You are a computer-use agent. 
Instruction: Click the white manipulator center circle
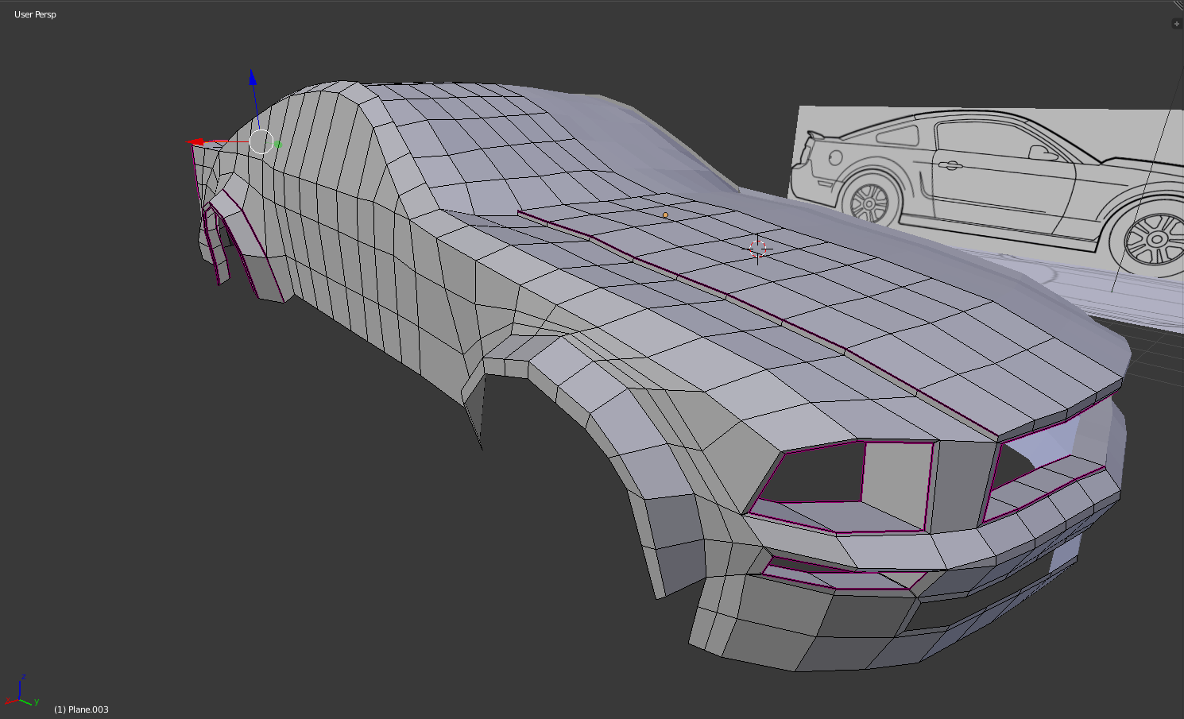[x=261, y=142]
